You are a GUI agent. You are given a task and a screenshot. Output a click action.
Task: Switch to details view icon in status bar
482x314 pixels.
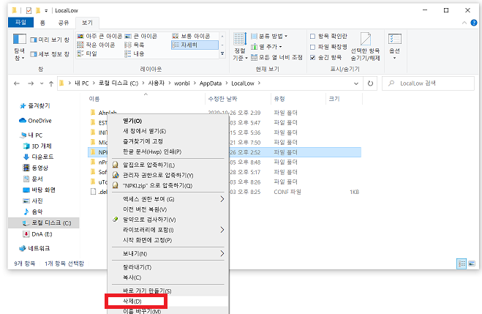point(462,263)
